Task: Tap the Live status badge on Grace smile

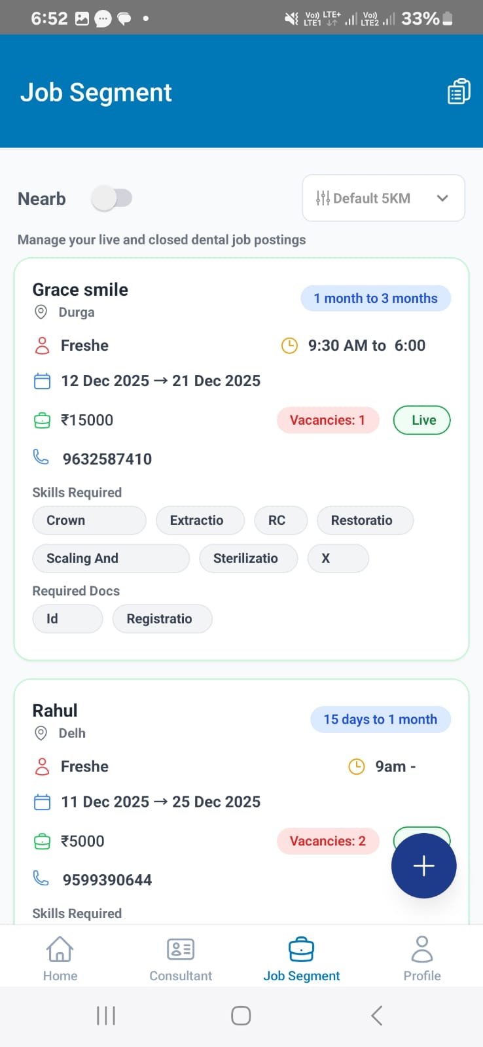Action: (x=421, y=420)
